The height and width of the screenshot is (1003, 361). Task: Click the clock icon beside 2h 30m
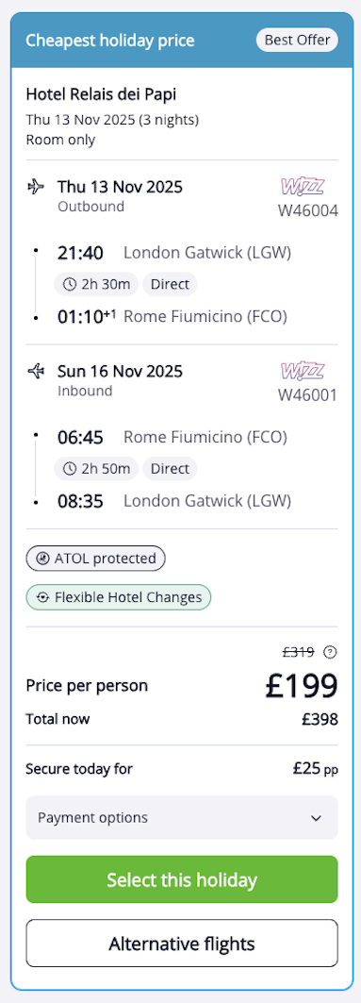[x=70, y=285]
